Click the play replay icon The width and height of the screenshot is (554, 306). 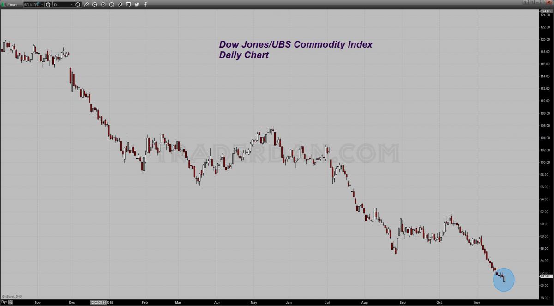(x=103, y=5)
